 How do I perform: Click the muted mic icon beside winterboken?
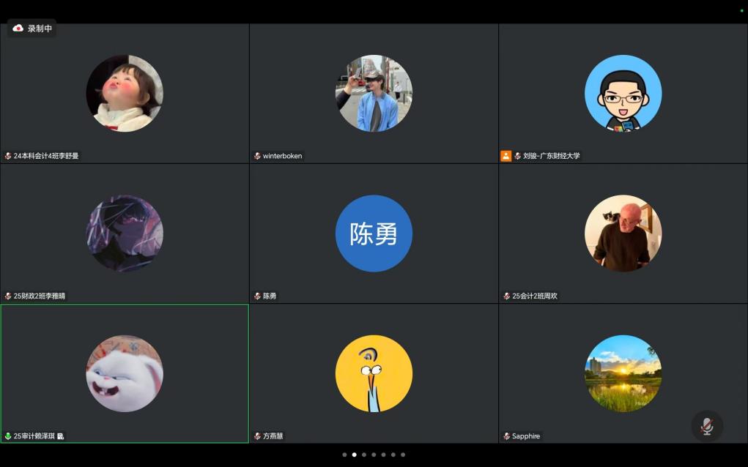pyautogui.click(x=257, y=156)
